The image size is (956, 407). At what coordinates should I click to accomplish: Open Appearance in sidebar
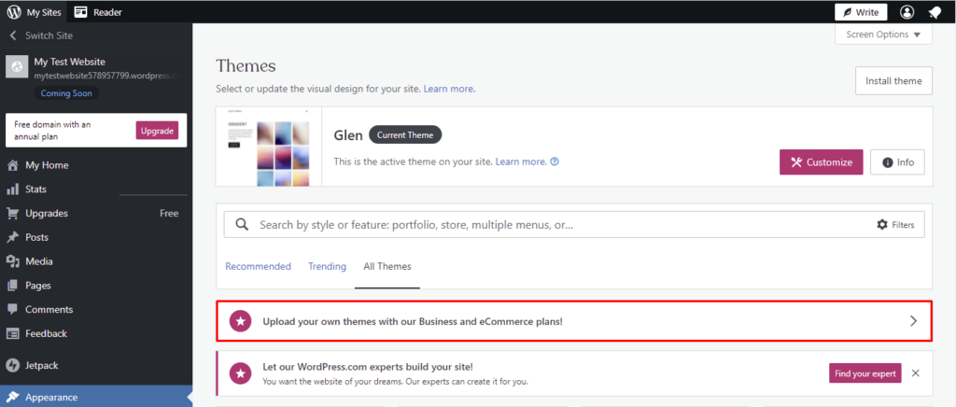tap(51, 398)
